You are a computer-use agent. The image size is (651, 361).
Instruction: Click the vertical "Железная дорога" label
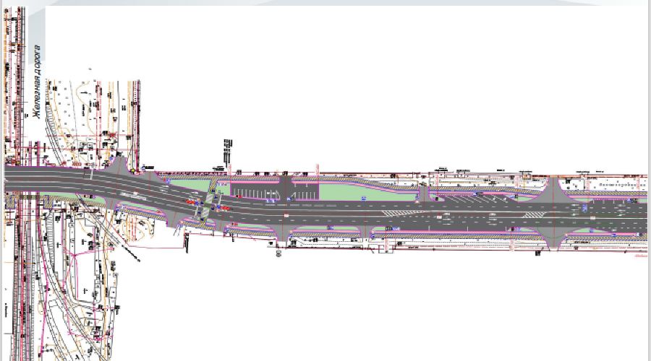33,84
